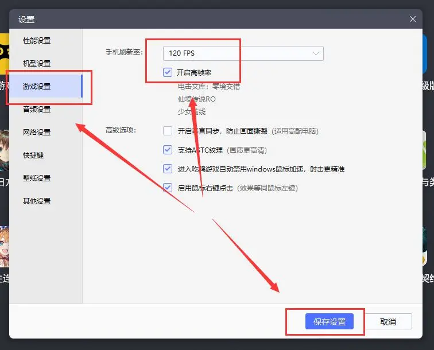Disable the 启用鼠标右键点击 checkbox
Screen dimensions: 434x350
(168, 188)
